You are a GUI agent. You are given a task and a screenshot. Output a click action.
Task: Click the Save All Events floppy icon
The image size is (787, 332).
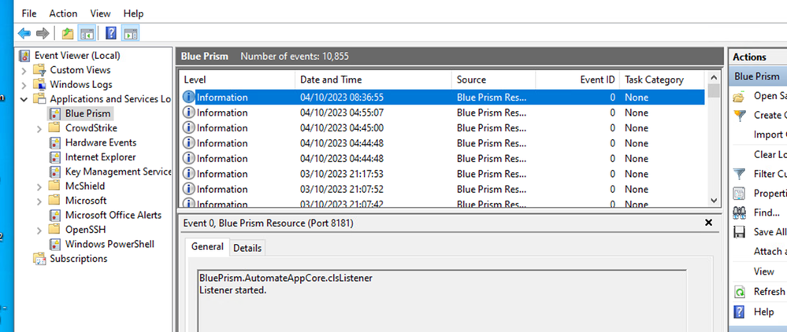(739, 232)
